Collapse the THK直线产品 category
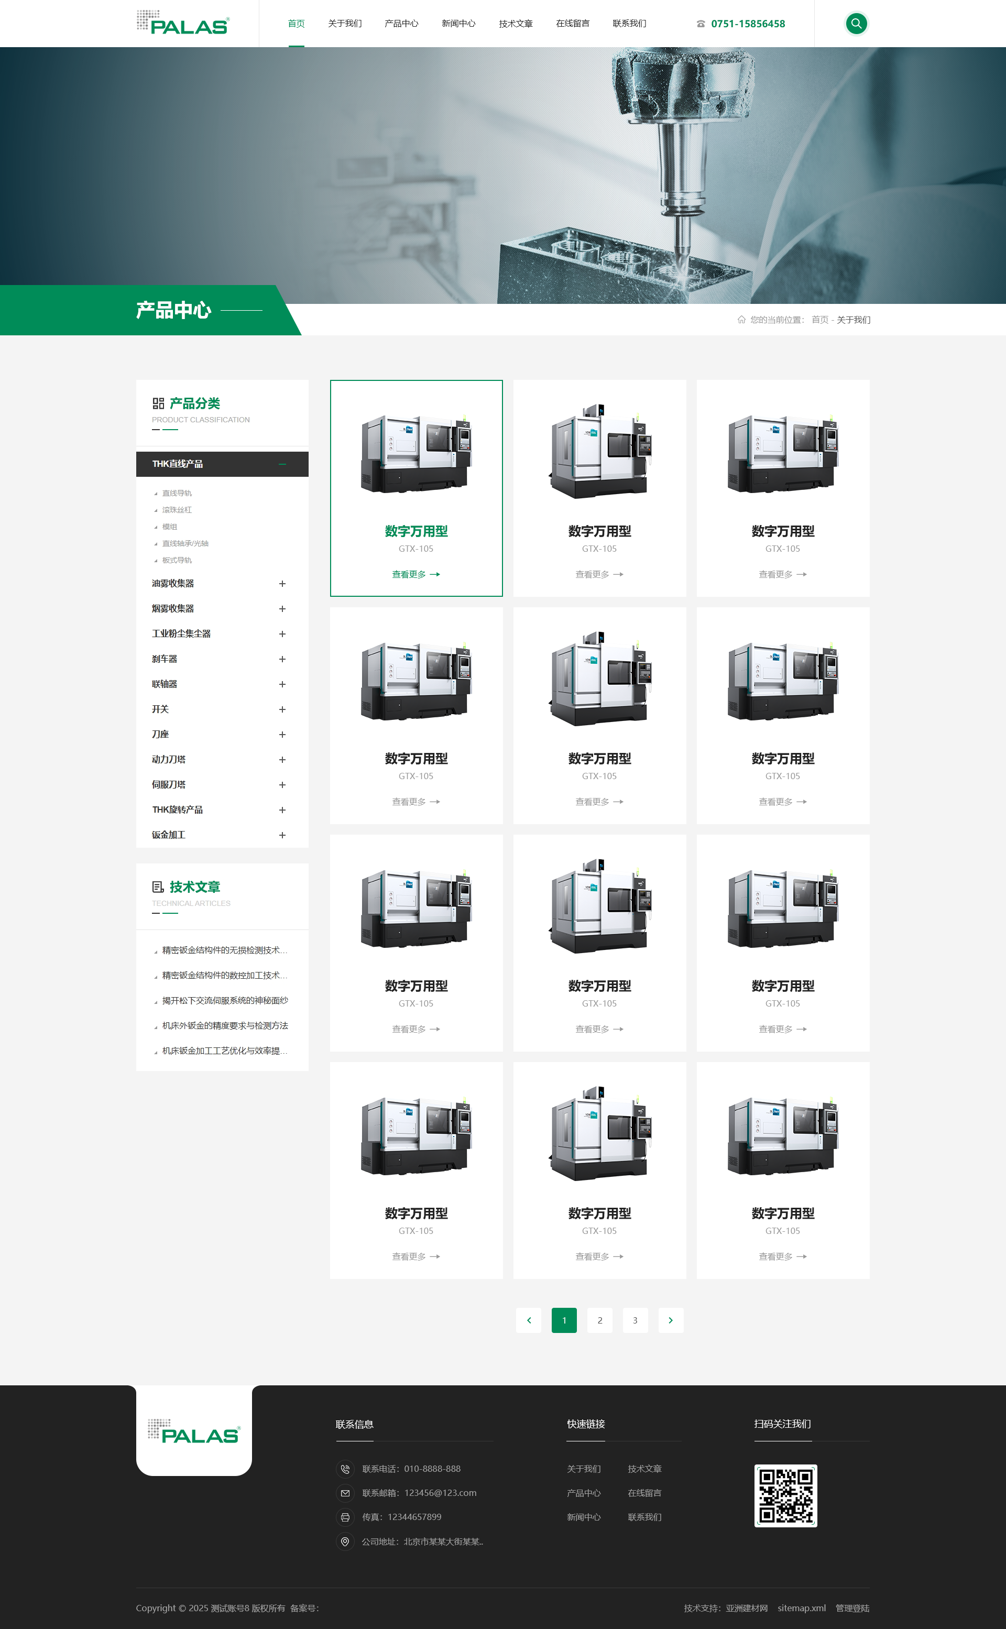 [282, 464]
